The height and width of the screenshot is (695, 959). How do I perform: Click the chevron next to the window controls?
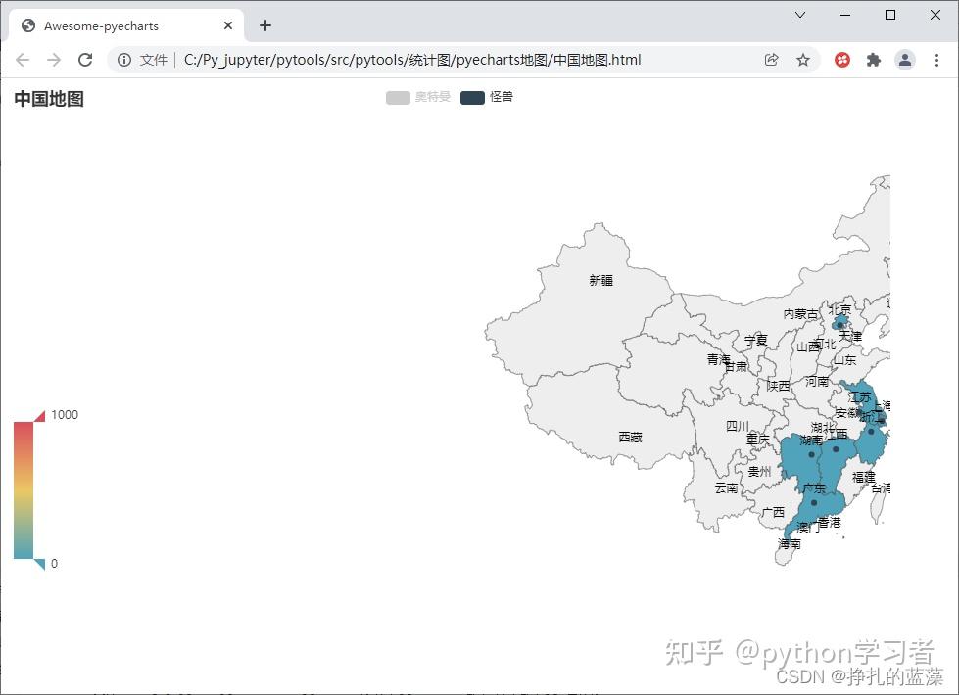click(799, 16)
